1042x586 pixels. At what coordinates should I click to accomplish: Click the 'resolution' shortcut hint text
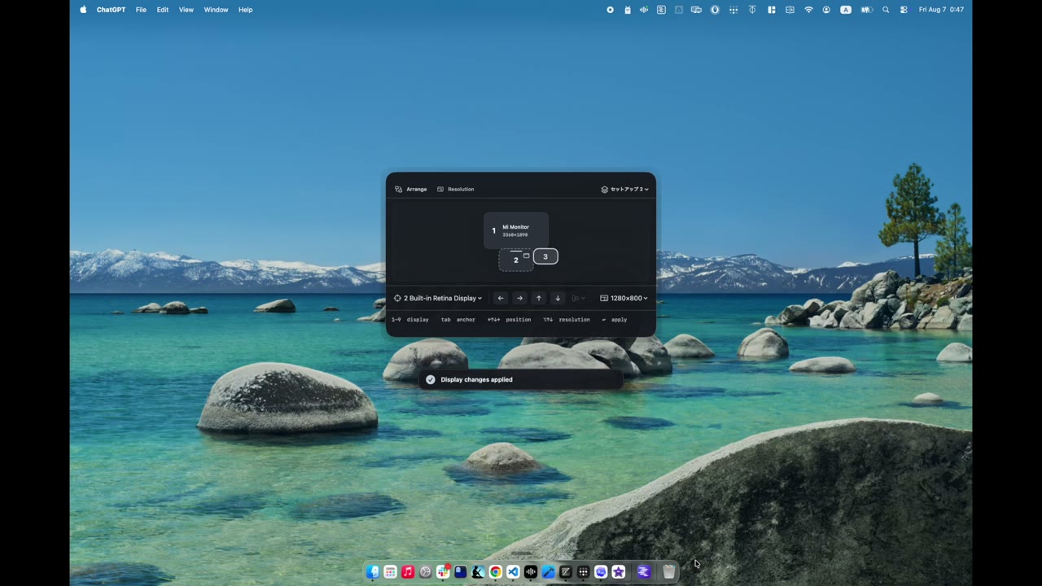pos(574,320)
